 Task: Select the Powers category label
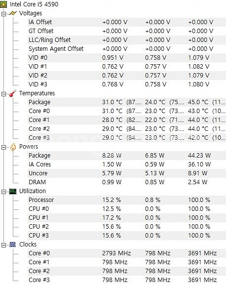pos(29,147)
